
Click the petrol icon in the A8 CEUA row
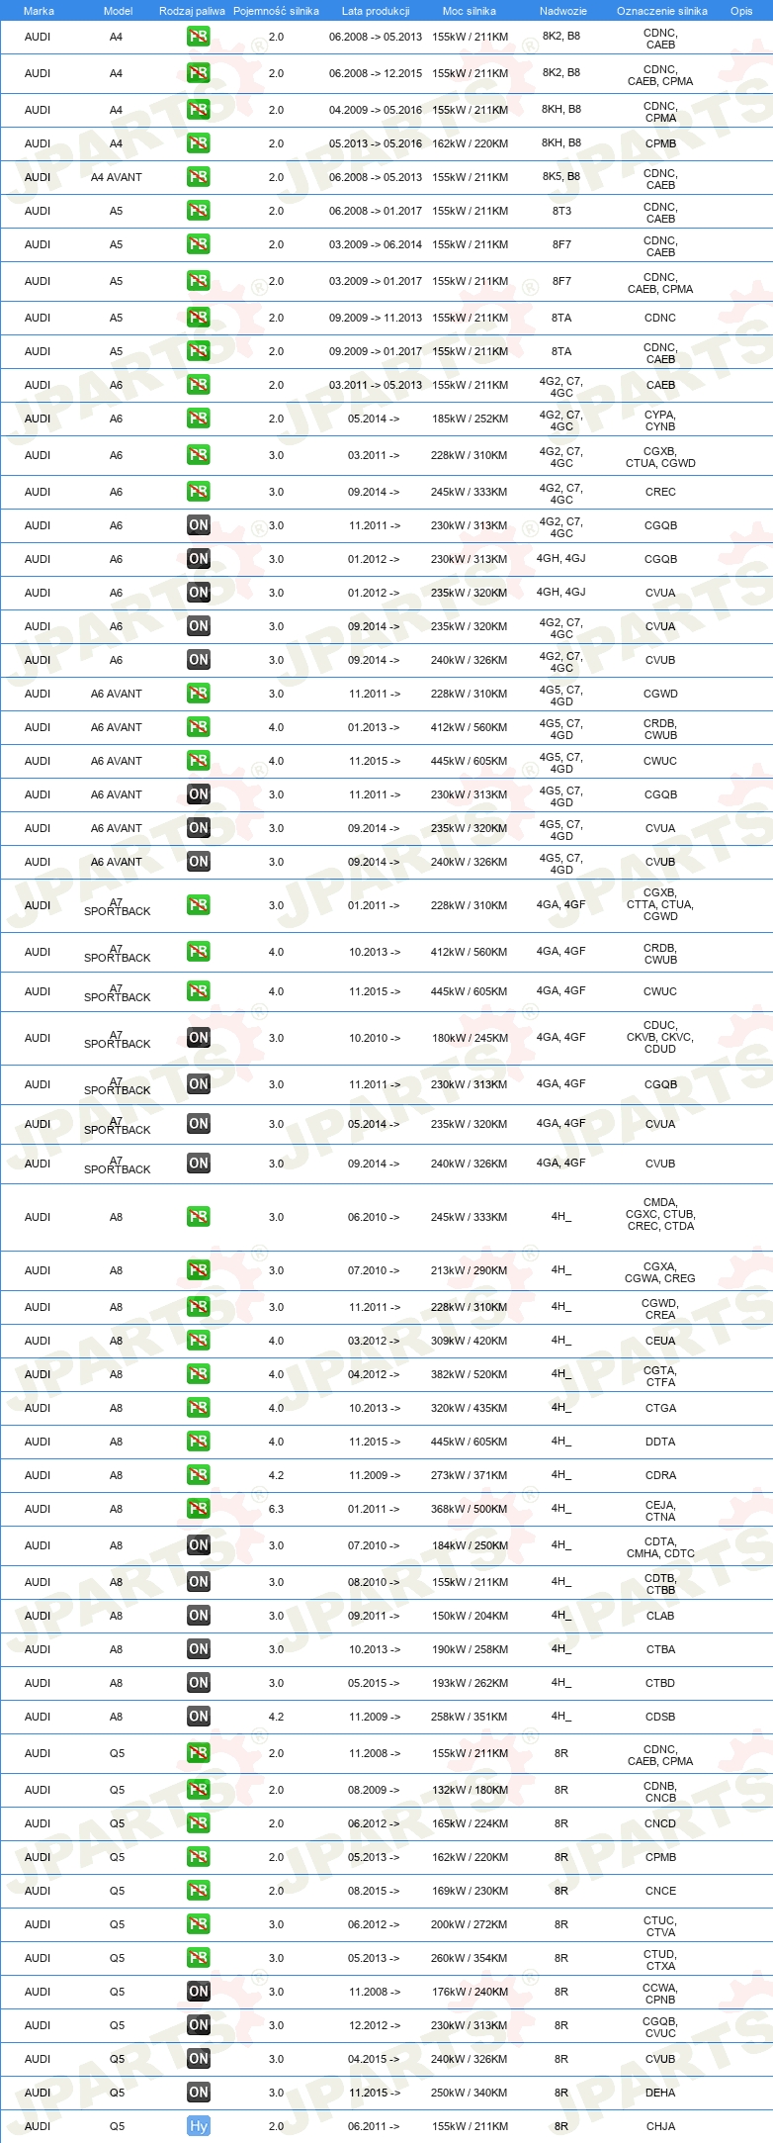[199, 1341]
